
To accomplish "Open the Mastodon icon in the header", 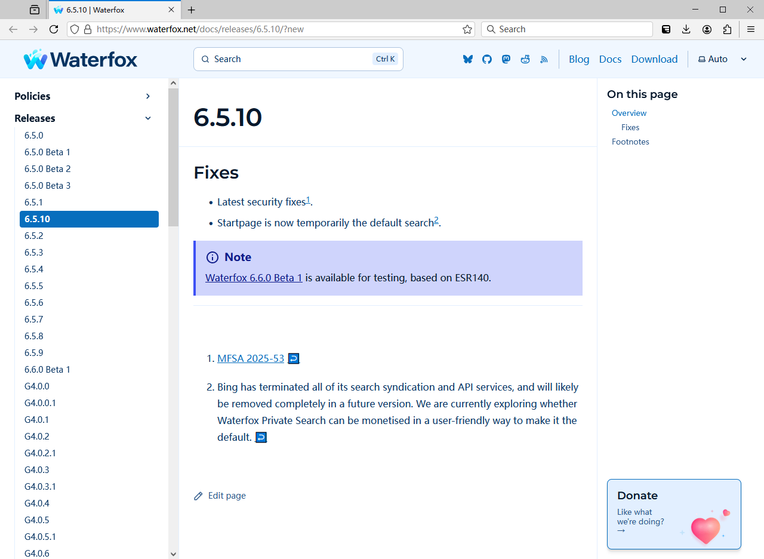I will click(506, 59).
